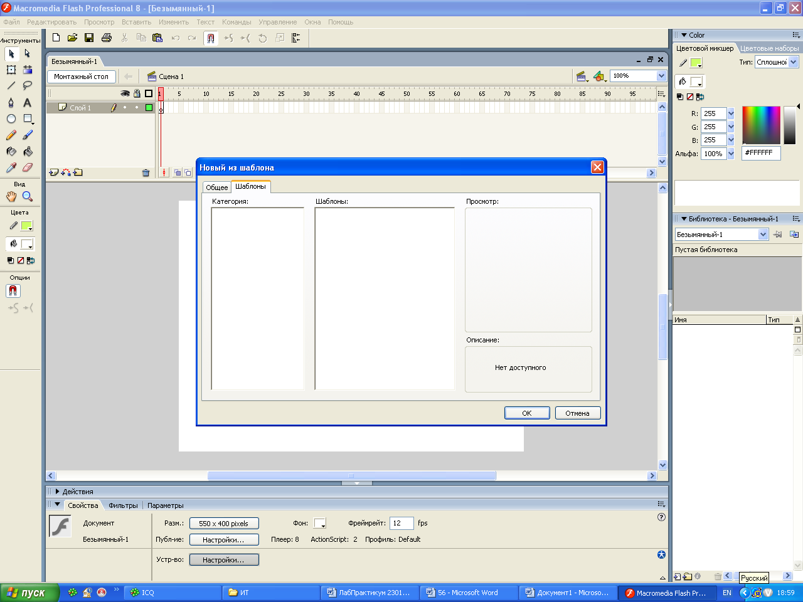Image resolution: width=803 pixels, height=602 pixels.
Task: Click the New document toolbar icon
Action: tap(56, 38)
